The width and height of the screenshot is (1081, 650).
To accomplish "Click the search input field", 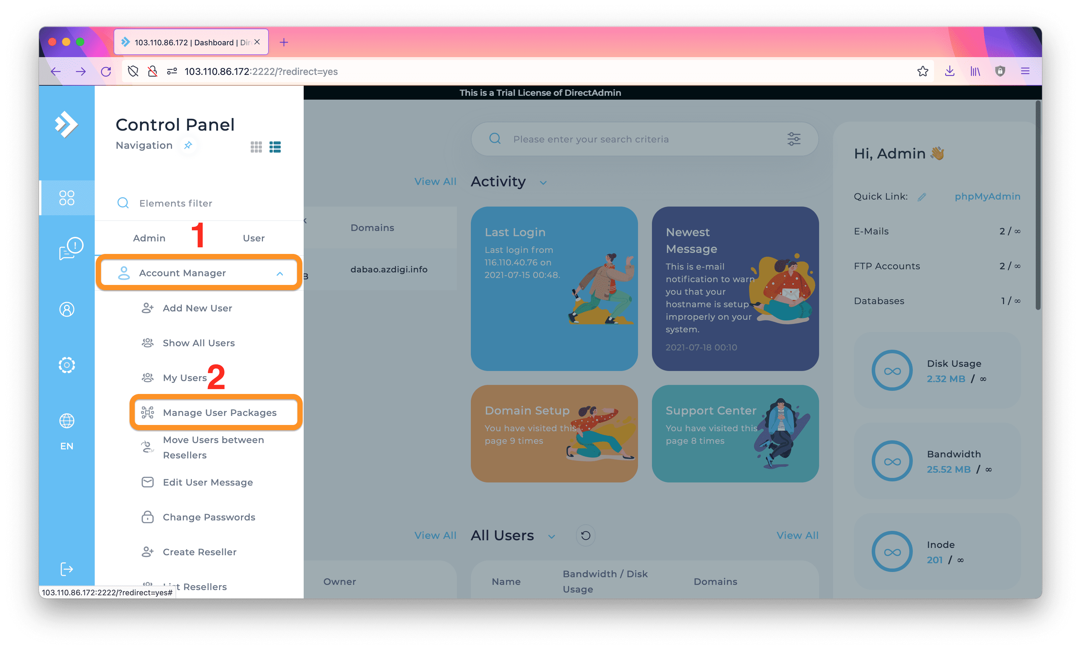I will pos(648,139).
